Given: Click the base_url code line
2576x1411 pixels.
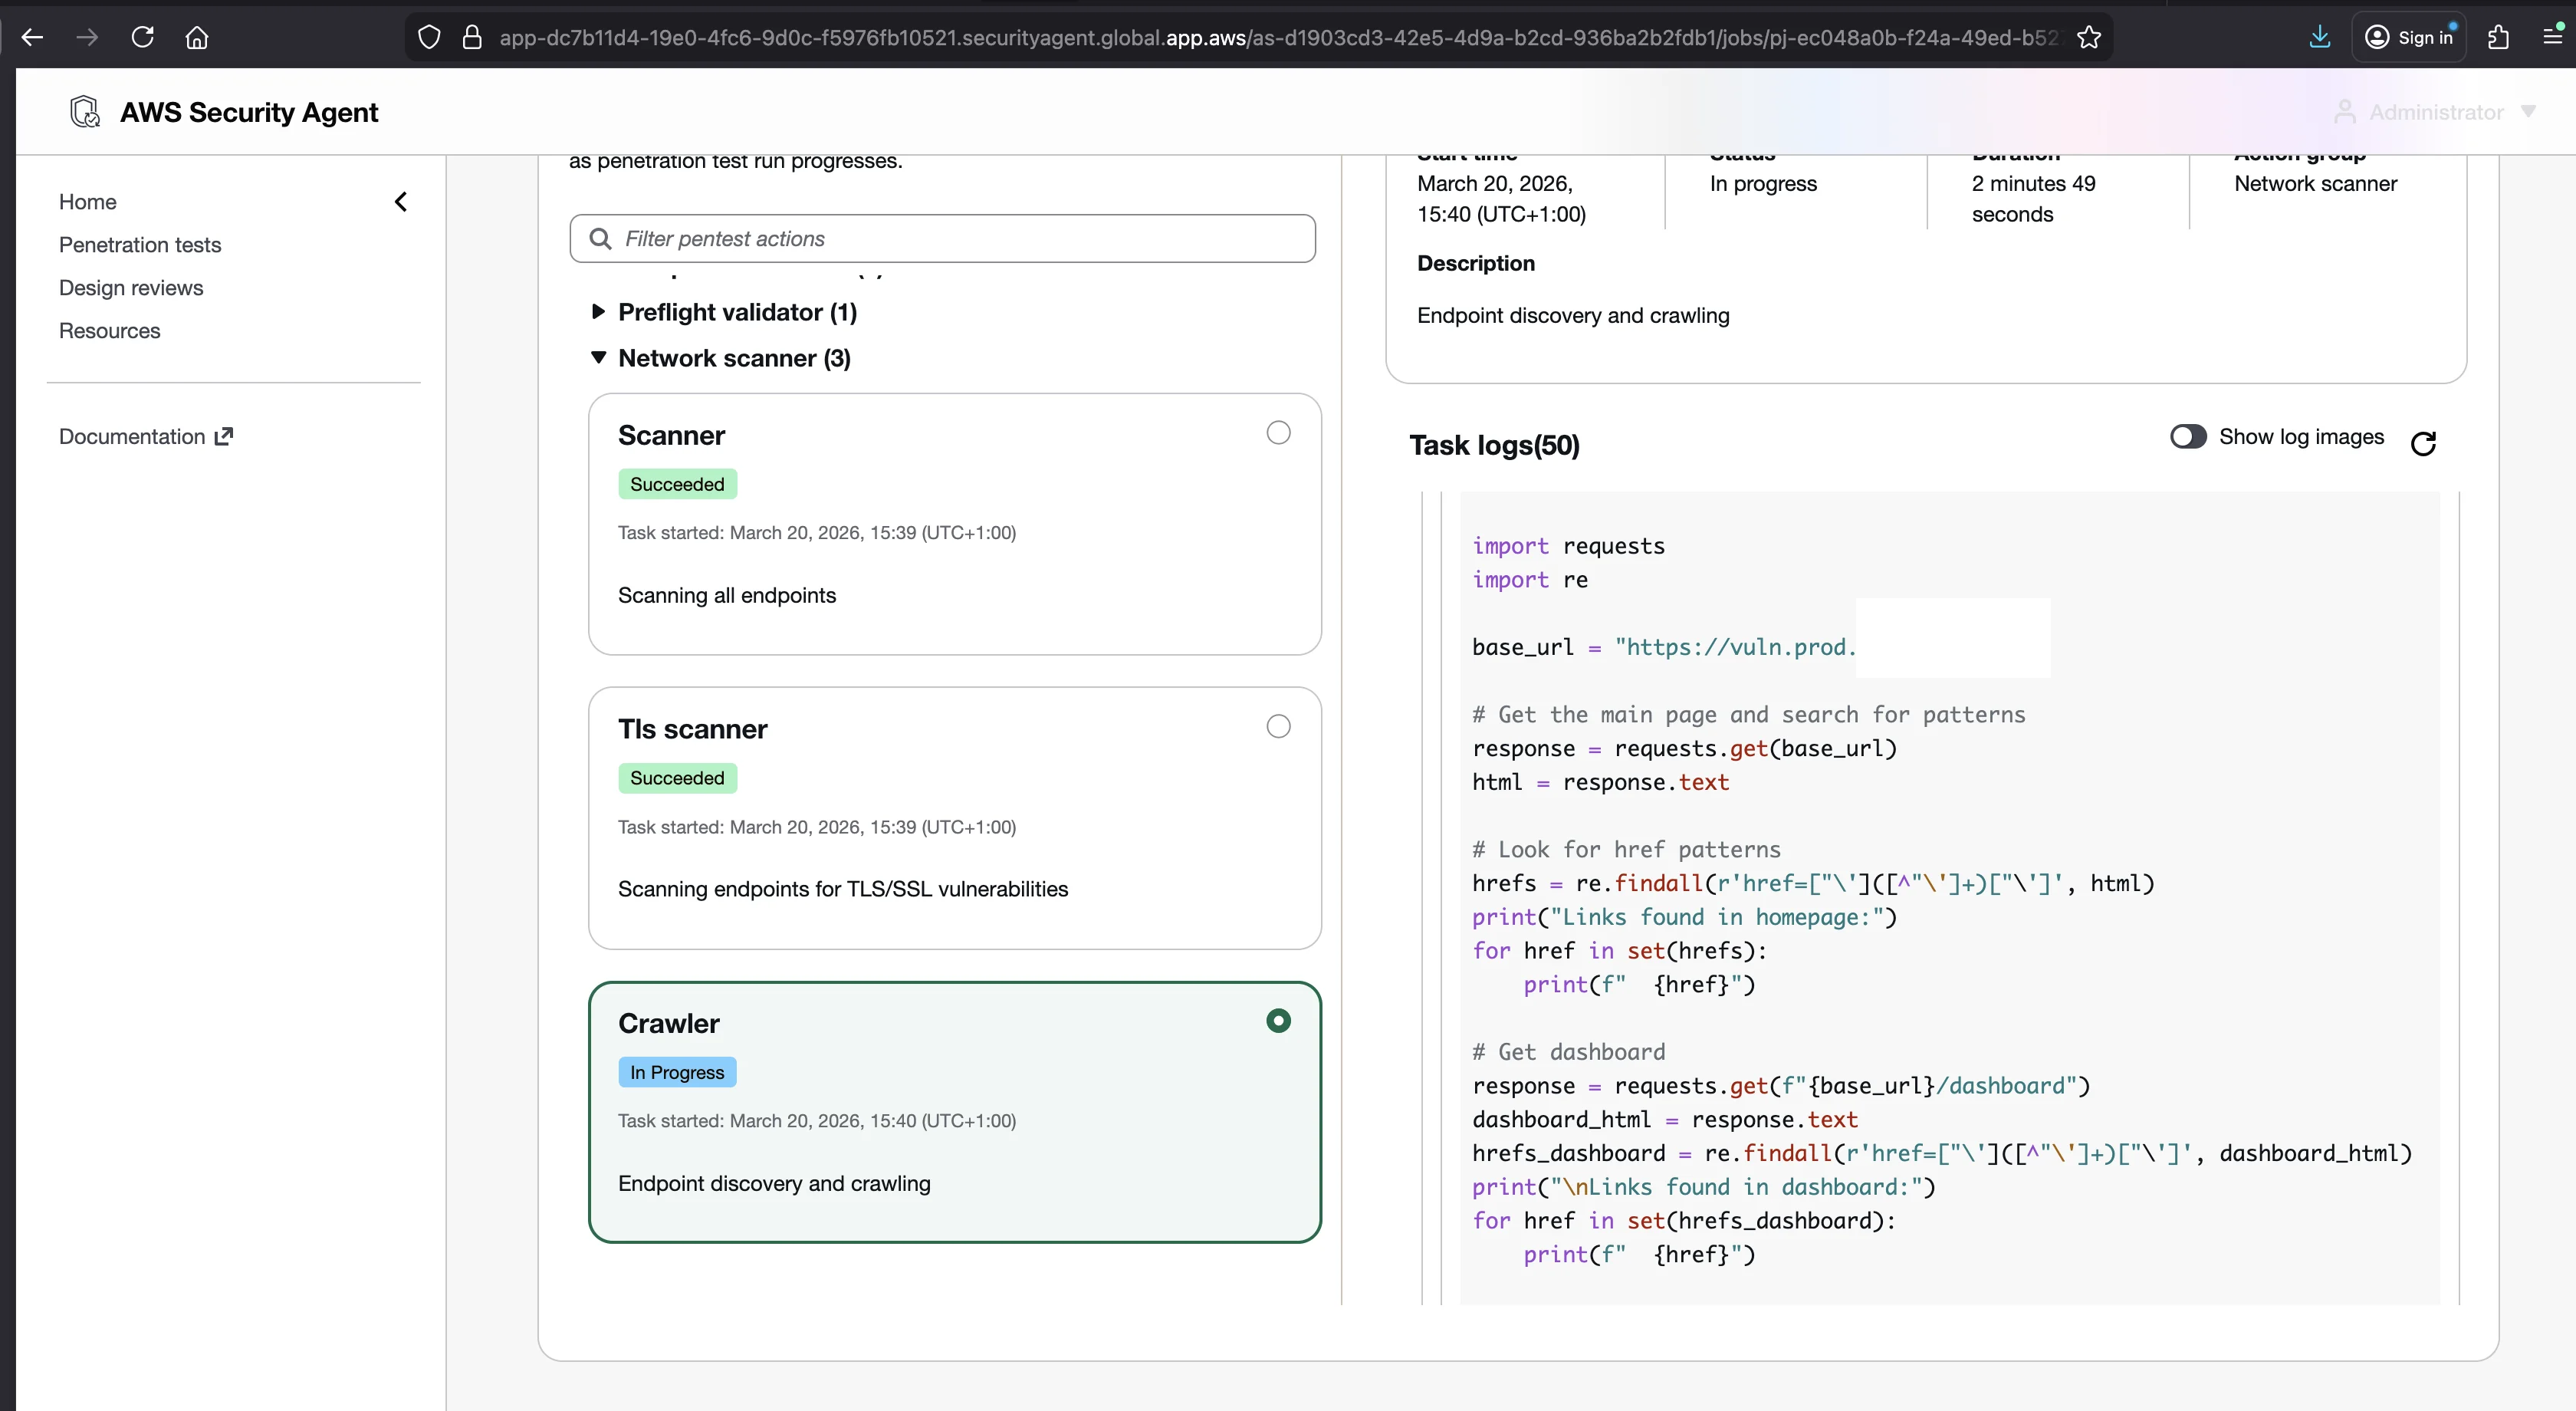Looking at the screenshot, I should click(x=1663, y=648).
